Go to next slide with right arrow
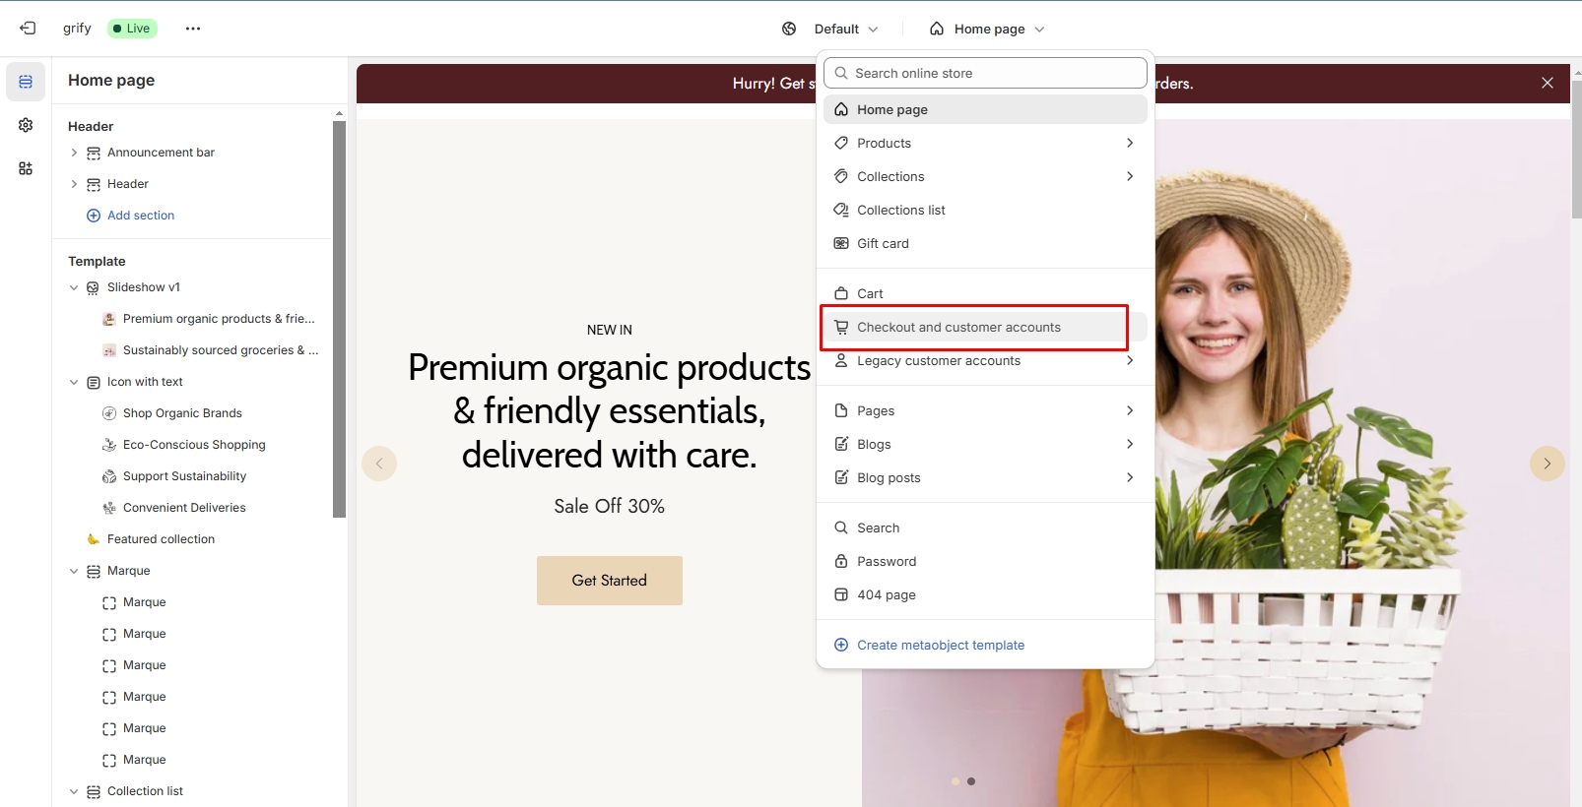 pos(1547,464)
